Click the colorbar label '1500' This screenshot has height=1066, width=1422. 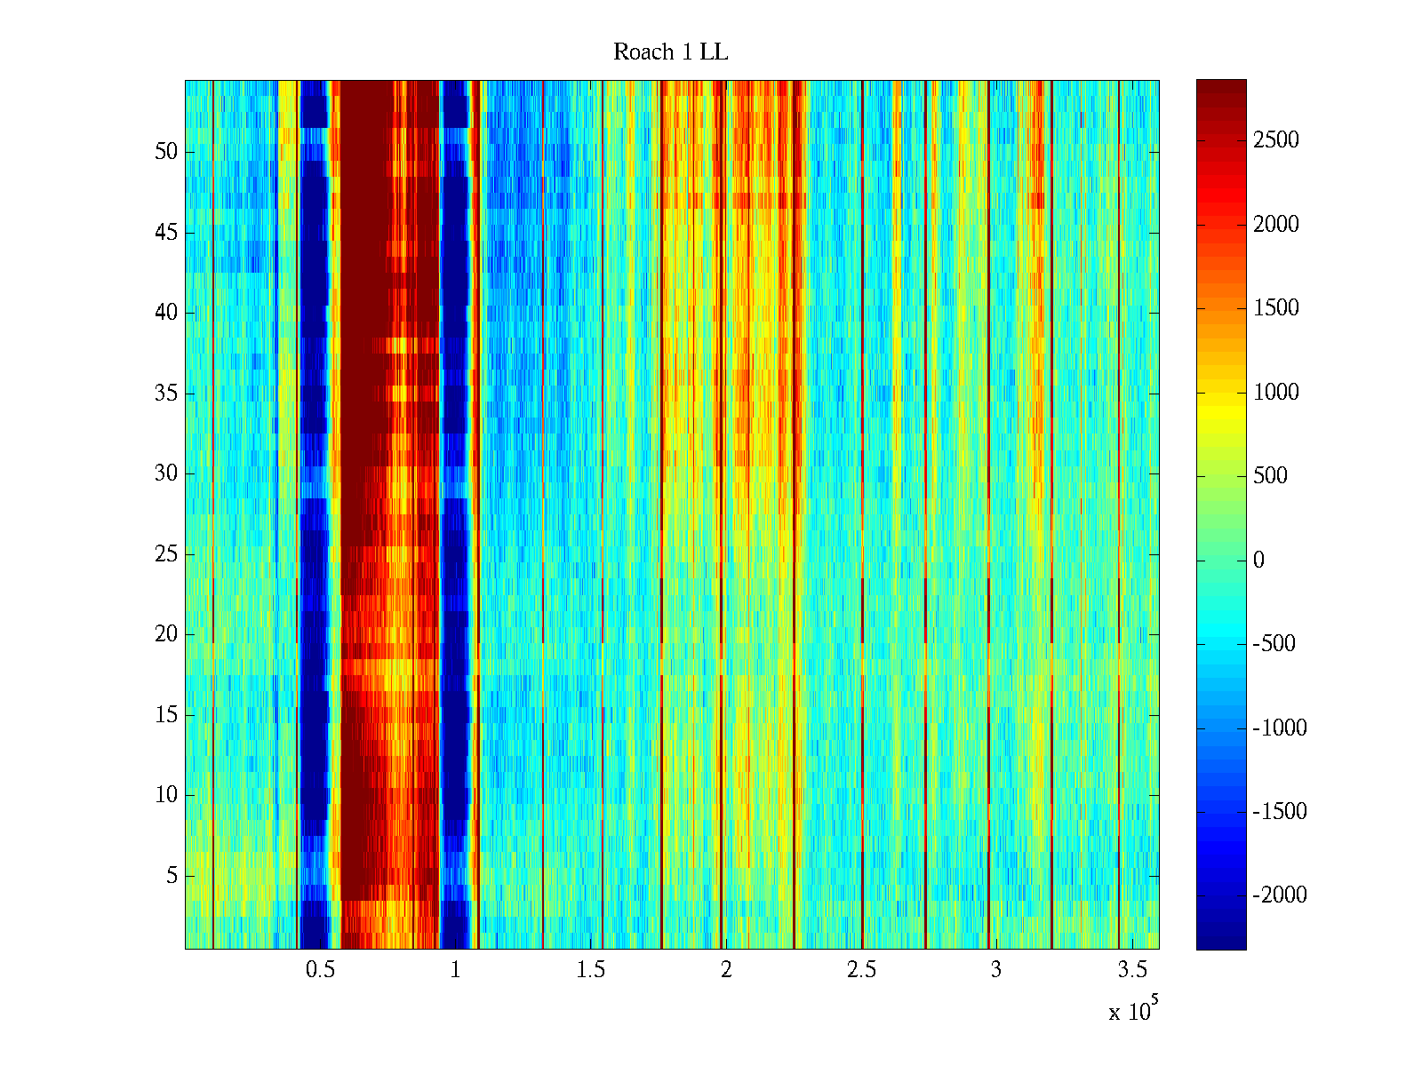click(1275, 308)
